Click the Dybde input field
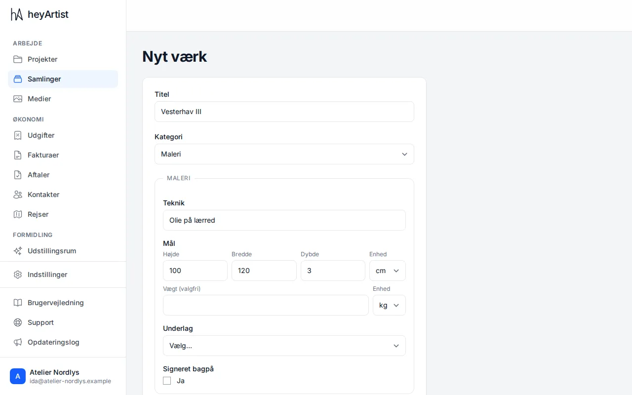The height and width of the screenshot is (395, 632). click(333, 271)
